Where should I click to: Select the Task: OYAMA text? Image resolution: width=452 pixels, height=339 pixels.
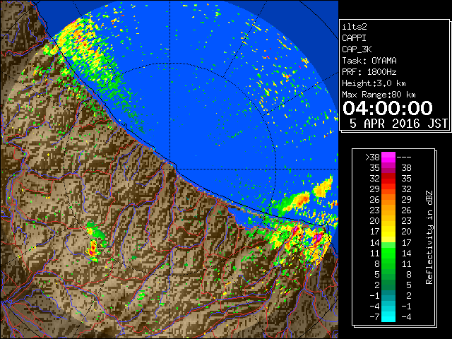pyautogui.click(x=369, y=61)
